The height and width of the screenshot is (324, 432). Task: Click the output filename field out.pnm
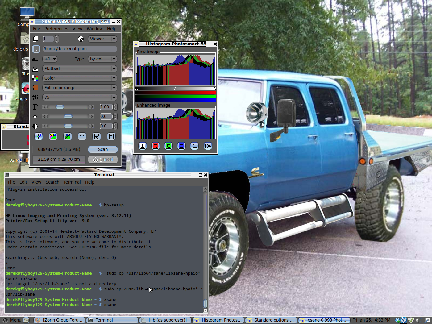point(80,49)
